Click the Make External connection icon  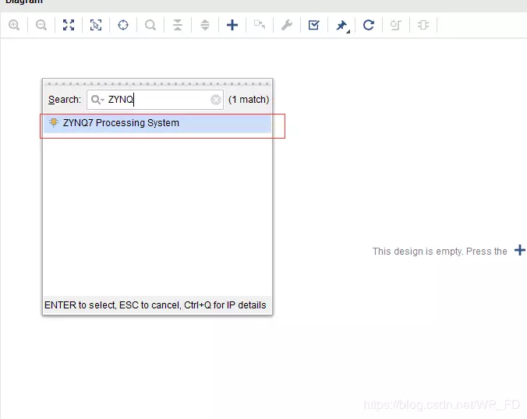point(260,25)
